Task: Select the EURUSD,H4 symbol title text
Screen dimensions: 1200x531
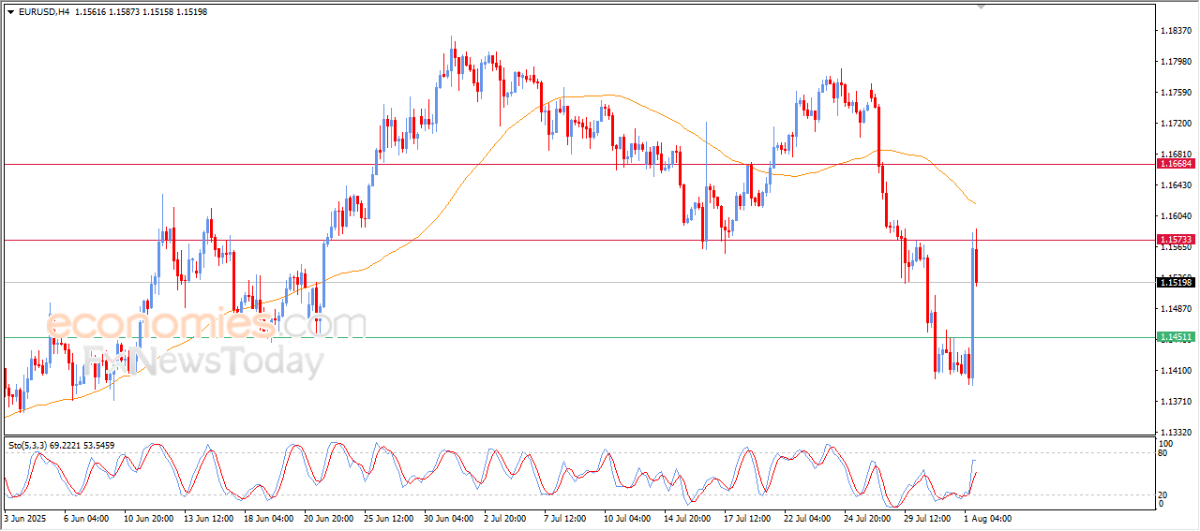Action: (x=42, y=11)
